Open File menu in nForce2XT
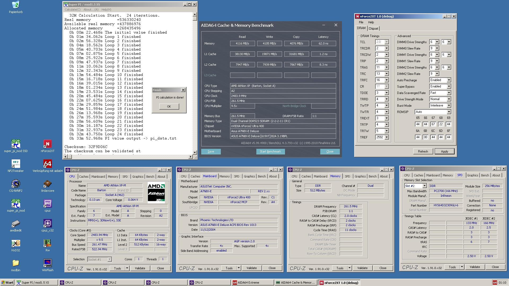Viewport: 509px width, 286px height. pos(361,22)
